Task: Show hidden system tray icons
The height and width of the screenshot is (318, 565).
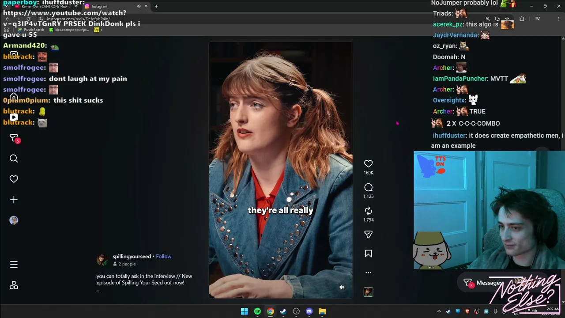Action: (439, 311)
